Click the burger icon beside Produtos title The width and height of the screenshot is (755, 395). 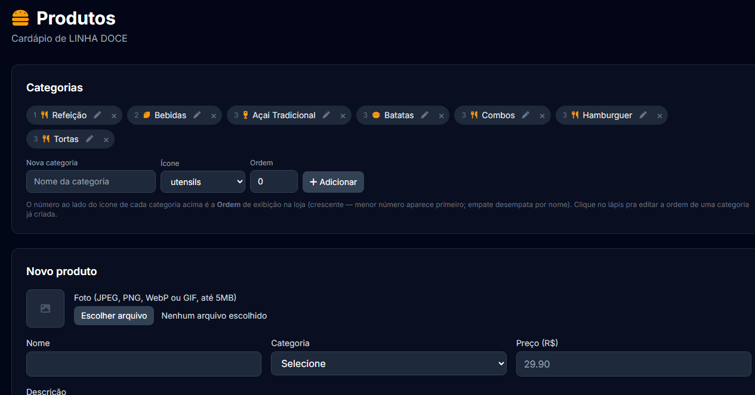point(20,18)
